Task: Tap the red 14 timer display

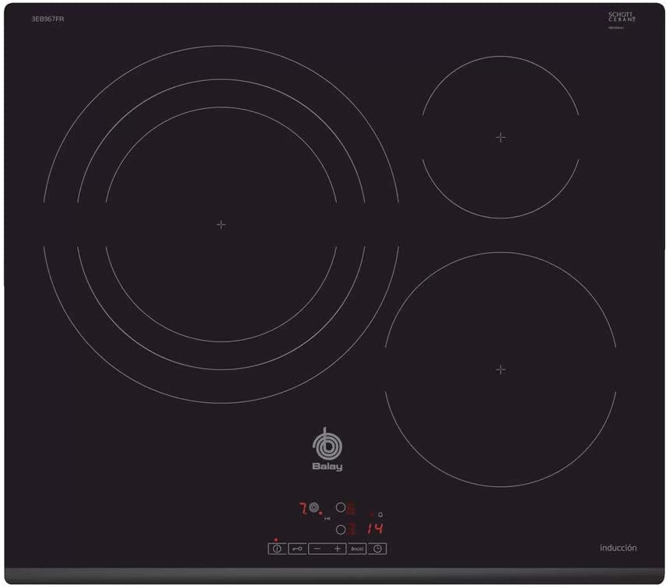Action: pos(375,529)
